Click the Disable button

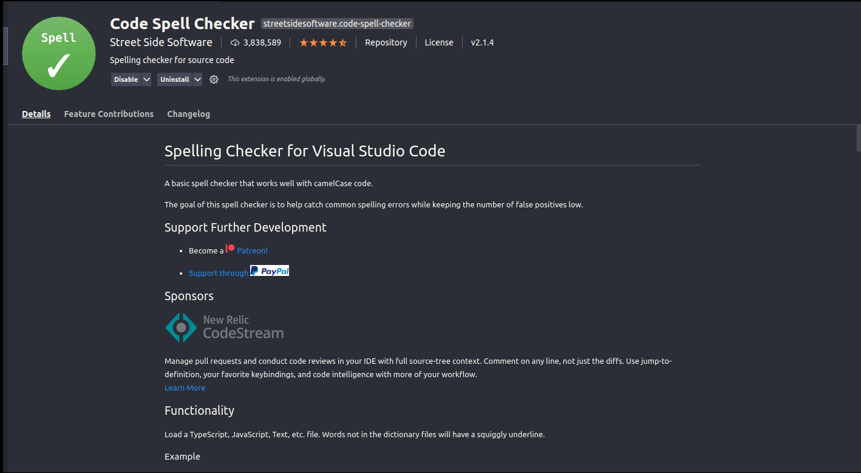click(124, 79)
